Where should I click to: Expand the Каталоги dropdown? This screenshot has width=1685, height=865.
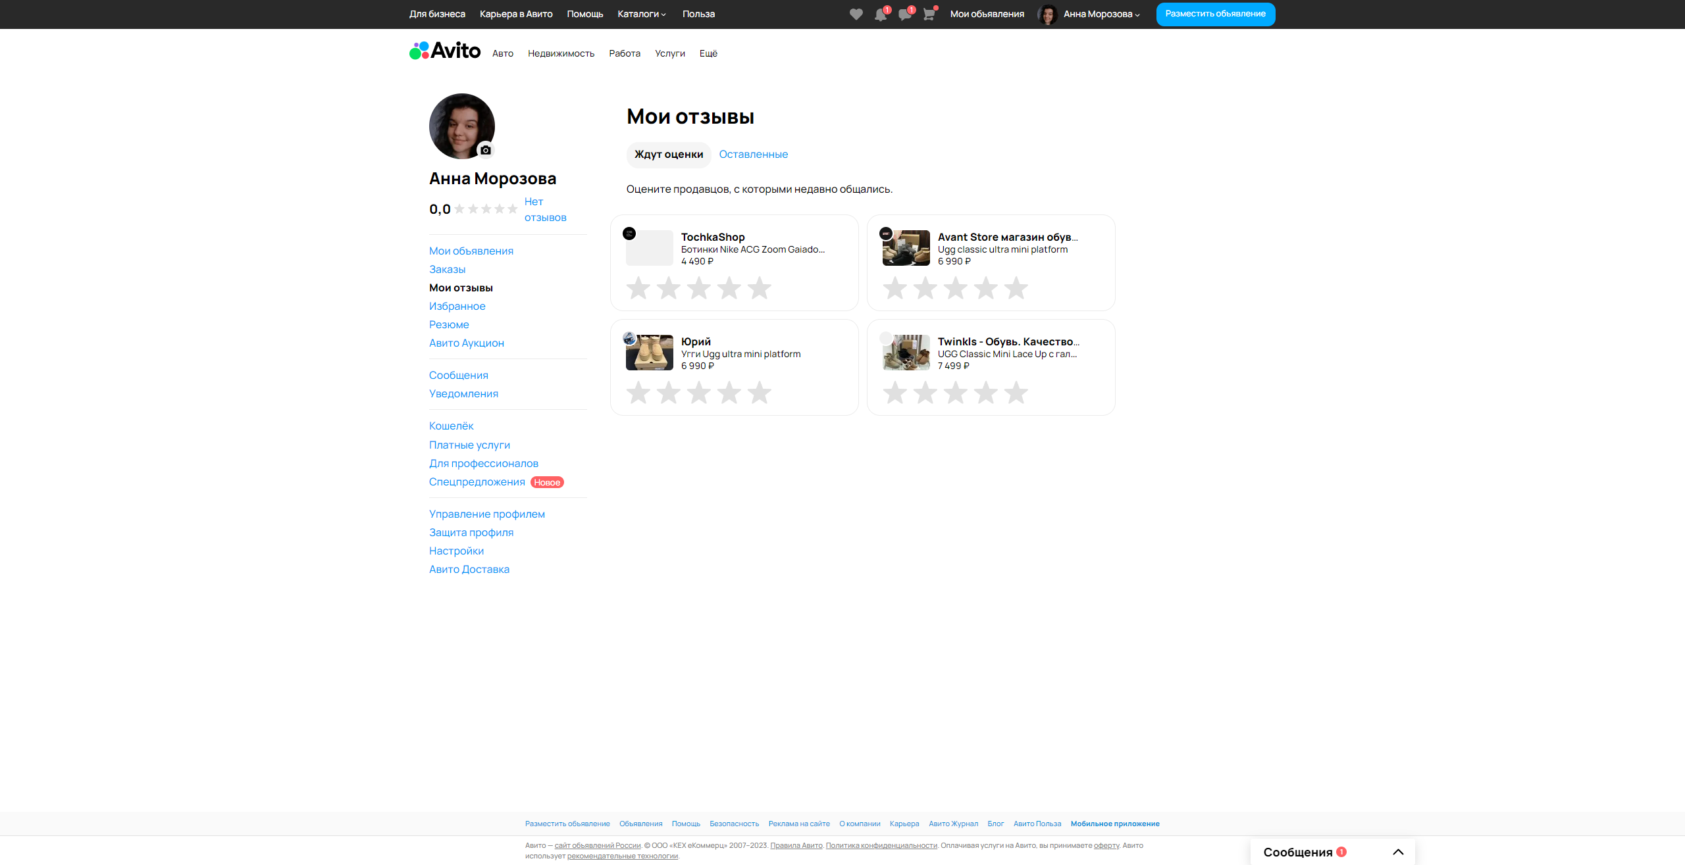642,14
